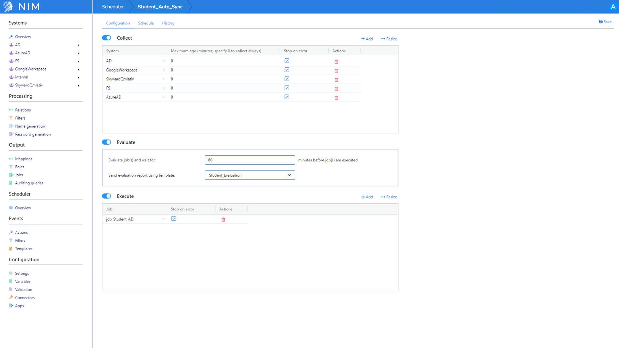The height and width of the screenshot is (348, 619).
Task: Expand the AD system in sidebar
Action: [78, 45]
